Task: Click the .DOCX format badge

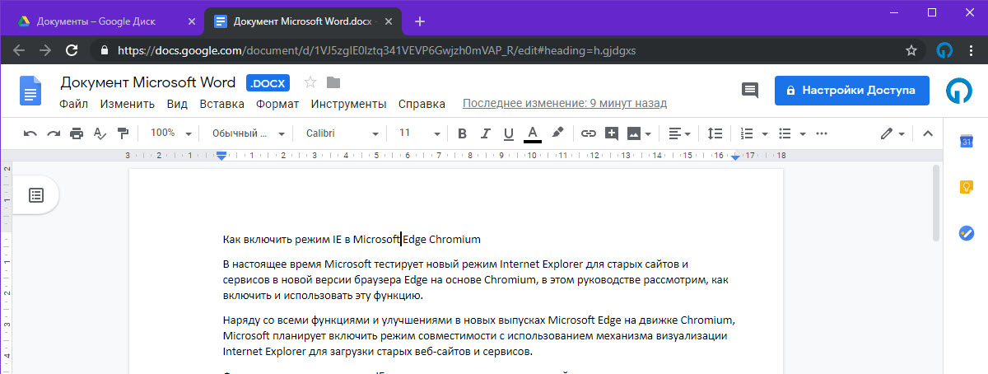Action: click(x=268, y=83)
